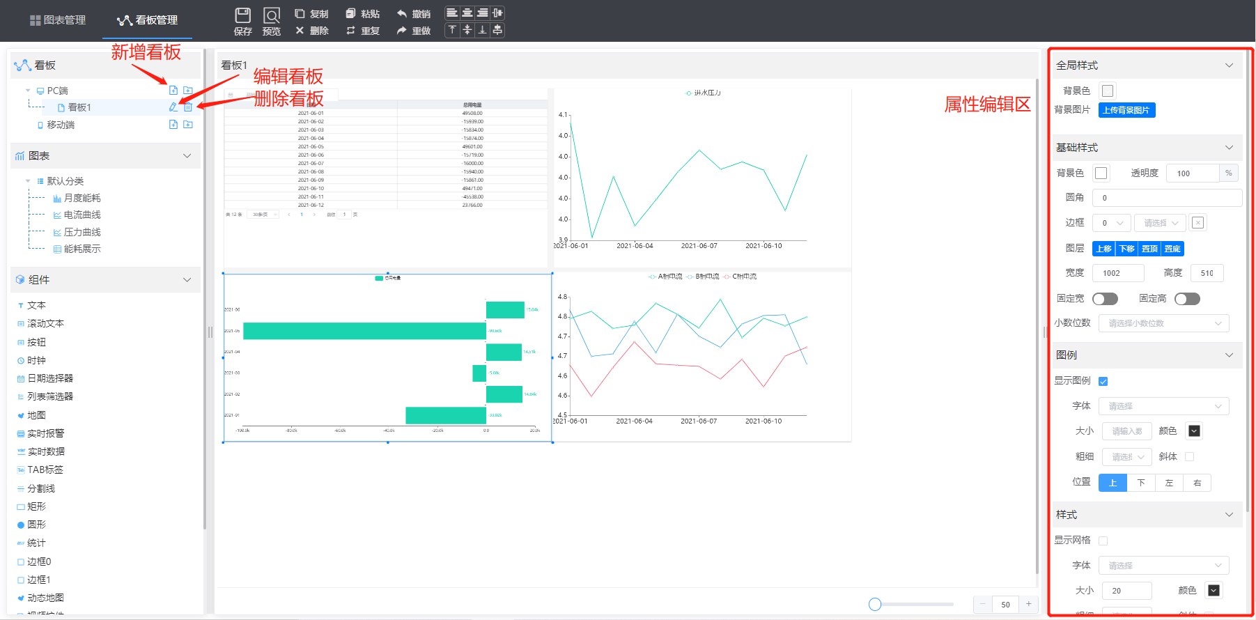Toggle the 固定高 switch
Screen dimensions: 1256x620
[x=1187, y=299]
